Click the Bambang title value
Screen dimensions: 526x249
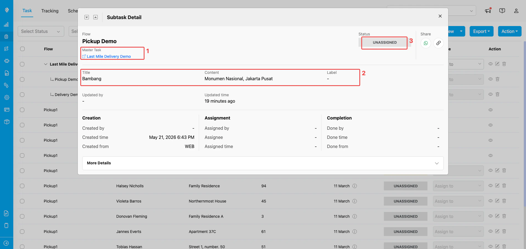pyautogui.click(x=92, y=79)
